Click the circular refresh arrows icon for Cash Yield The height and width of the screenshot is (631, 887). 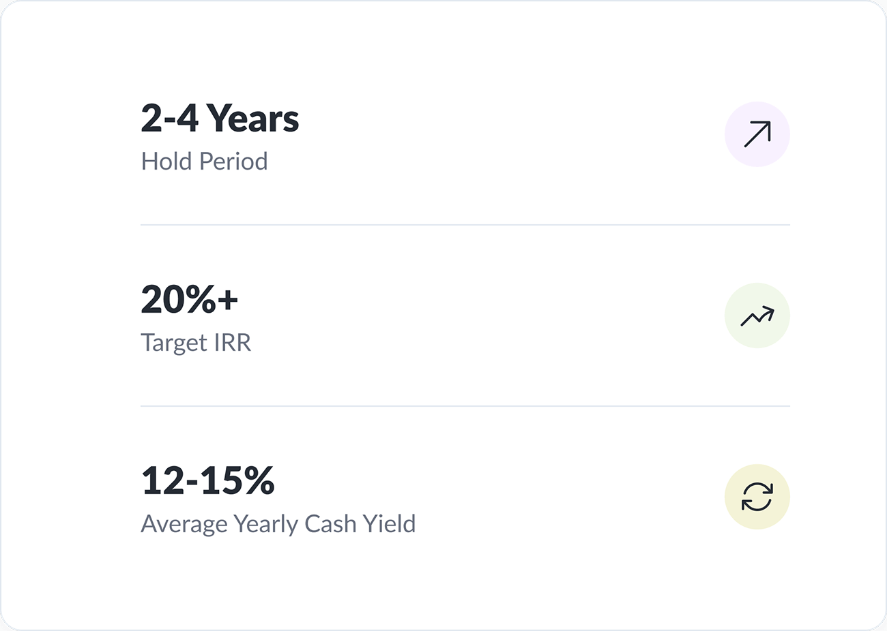click(x=757, y=496)
